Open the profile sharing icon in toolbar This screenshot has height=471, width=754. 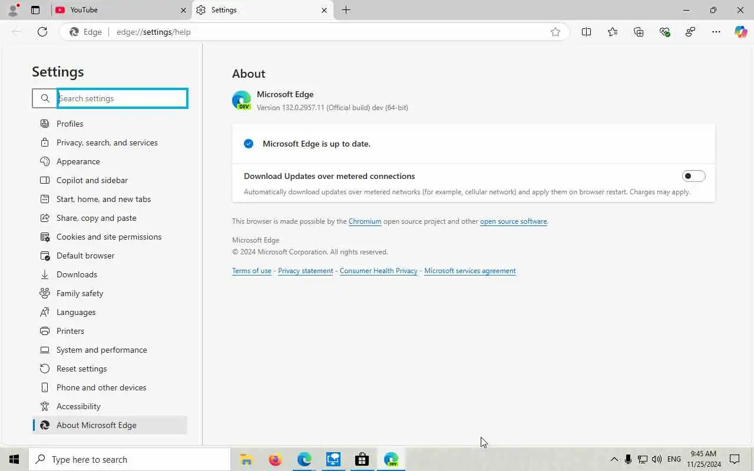tap(690, 32)
